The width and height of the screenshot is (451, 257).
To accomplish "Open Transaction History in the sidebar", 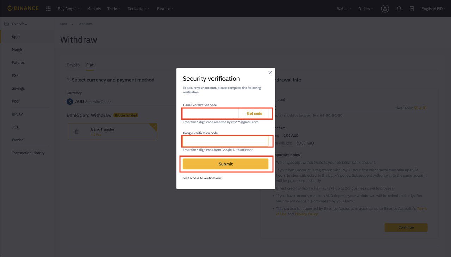I will pyautogui.click(x=28, y=153).
